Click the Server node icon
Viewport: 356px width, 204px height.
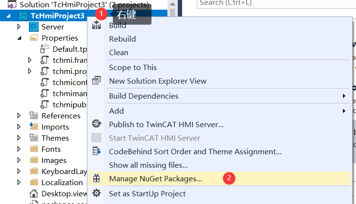(x=34, y=27)
